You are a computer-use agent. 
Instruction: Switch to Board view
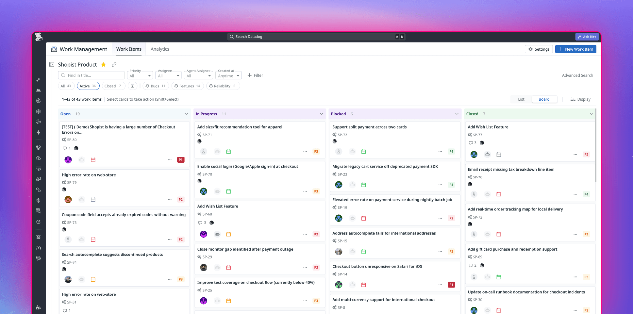[544, 99]
